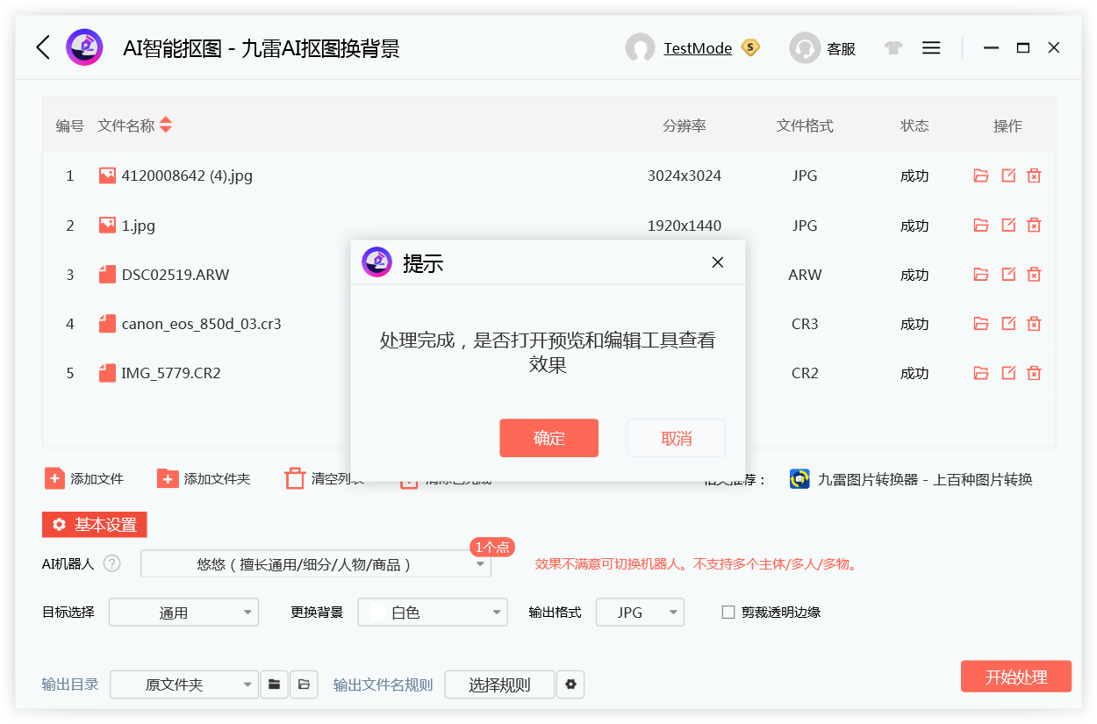1097x724 pixels.
Task: Go back using the left arrow
Action: tap(43, 47)
